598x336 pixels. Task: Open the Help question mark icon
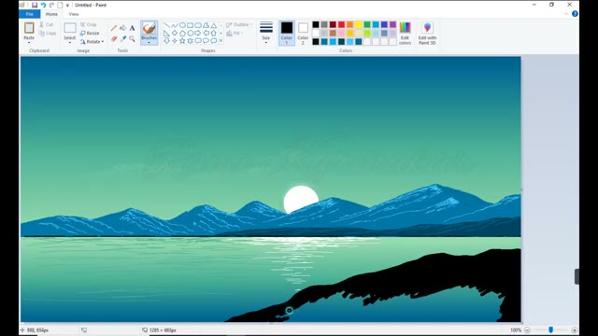click(x=575, y=14)
